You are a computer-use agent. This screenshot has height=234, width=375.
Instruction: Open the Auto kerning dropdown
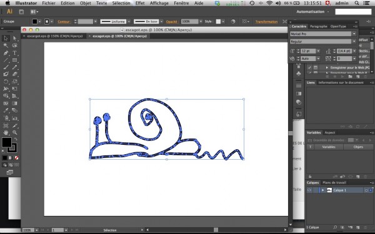(x=318, y=59)
